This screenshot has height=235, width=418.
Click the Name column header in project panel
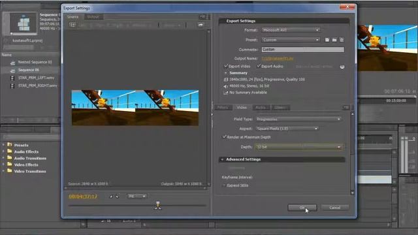[7, 55]
